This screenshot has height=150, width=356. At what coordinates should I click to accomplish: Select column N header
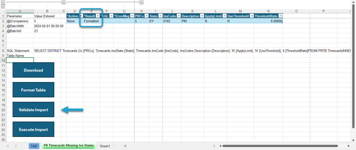coord(268,11)
